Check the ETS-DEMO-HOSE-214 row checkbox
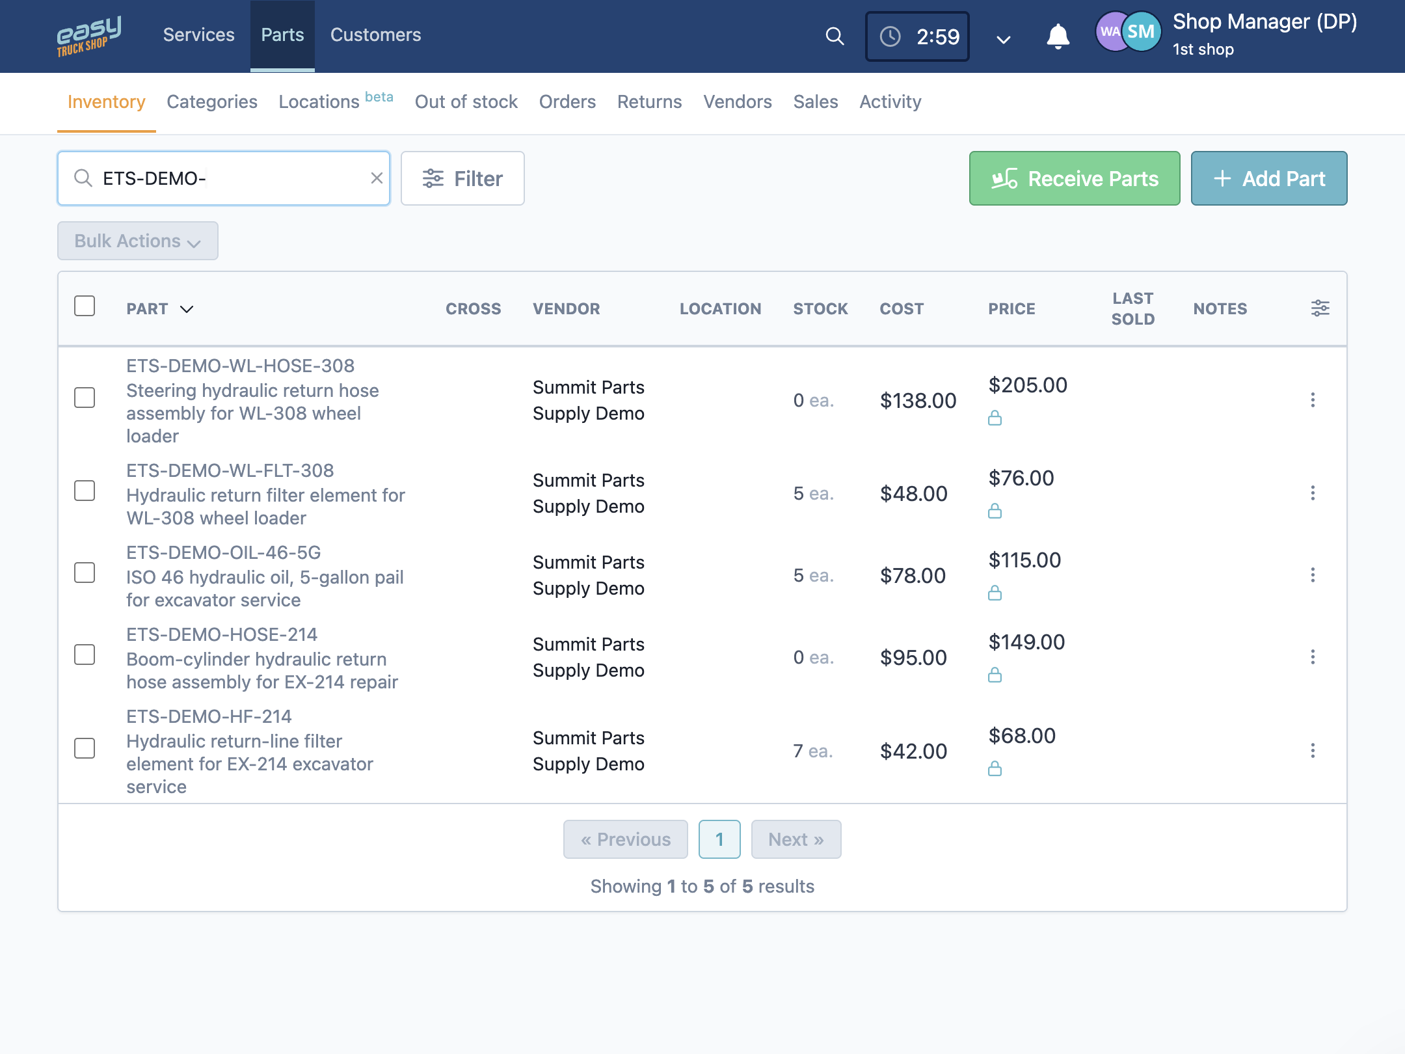The width and height of the screenshot is (1405, 1054). coord(85,655)
